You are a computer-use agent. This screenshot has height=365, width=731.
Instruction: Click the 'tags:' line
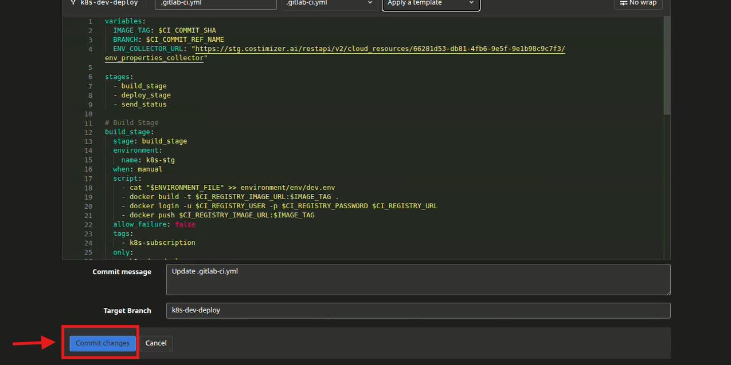pyautogui.click(x=123, y=233)
